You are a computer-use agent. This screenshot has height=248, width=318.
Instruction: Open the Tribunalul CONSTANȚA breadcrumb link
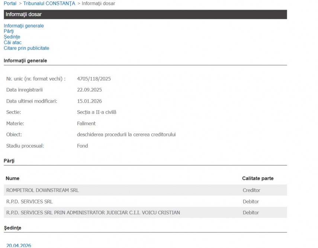[49, 3]
